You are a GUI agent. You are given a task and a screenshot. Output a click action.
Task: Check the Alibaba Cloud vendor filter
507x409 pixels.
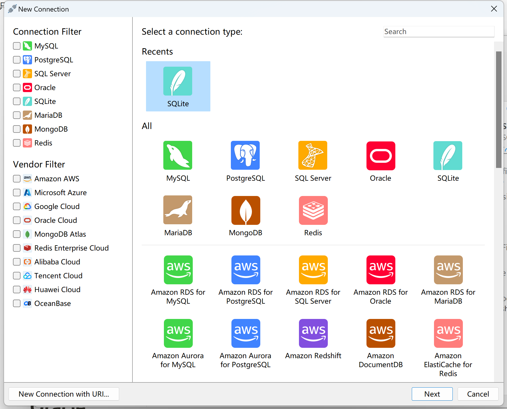coord(17,262)
